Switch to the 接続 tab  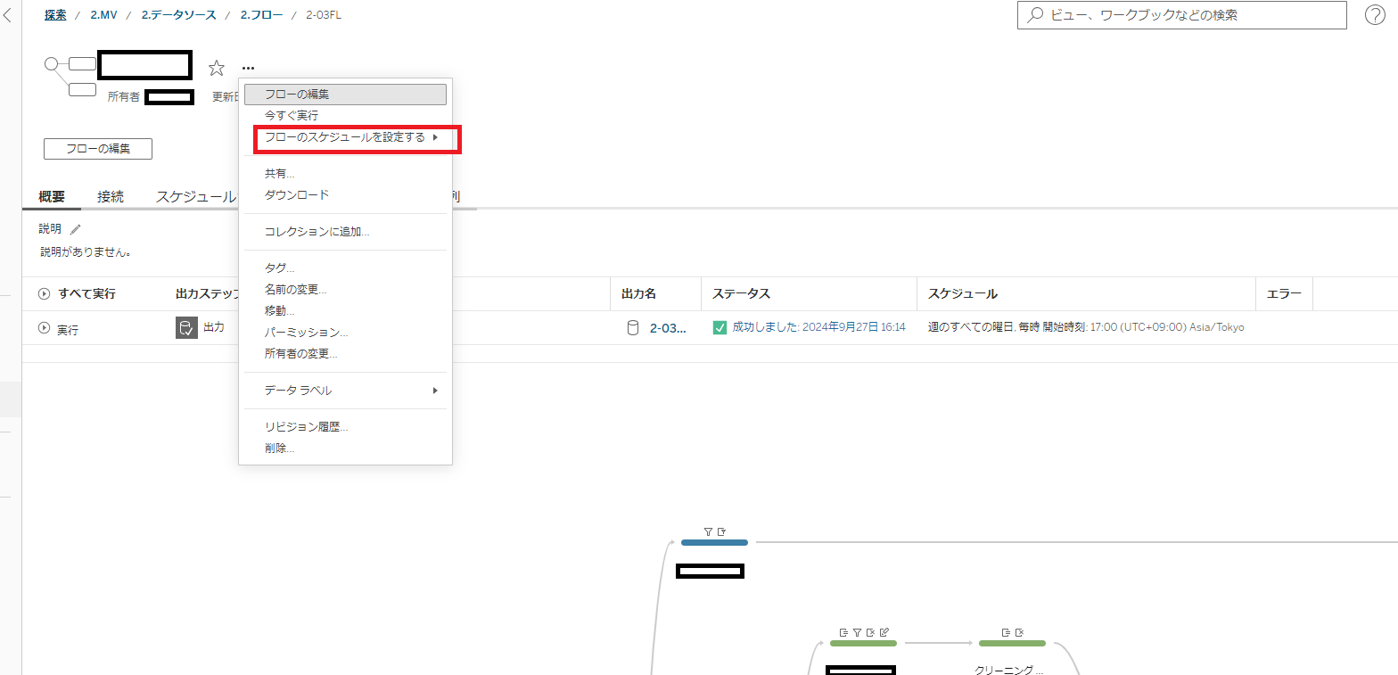coord(111,197)
